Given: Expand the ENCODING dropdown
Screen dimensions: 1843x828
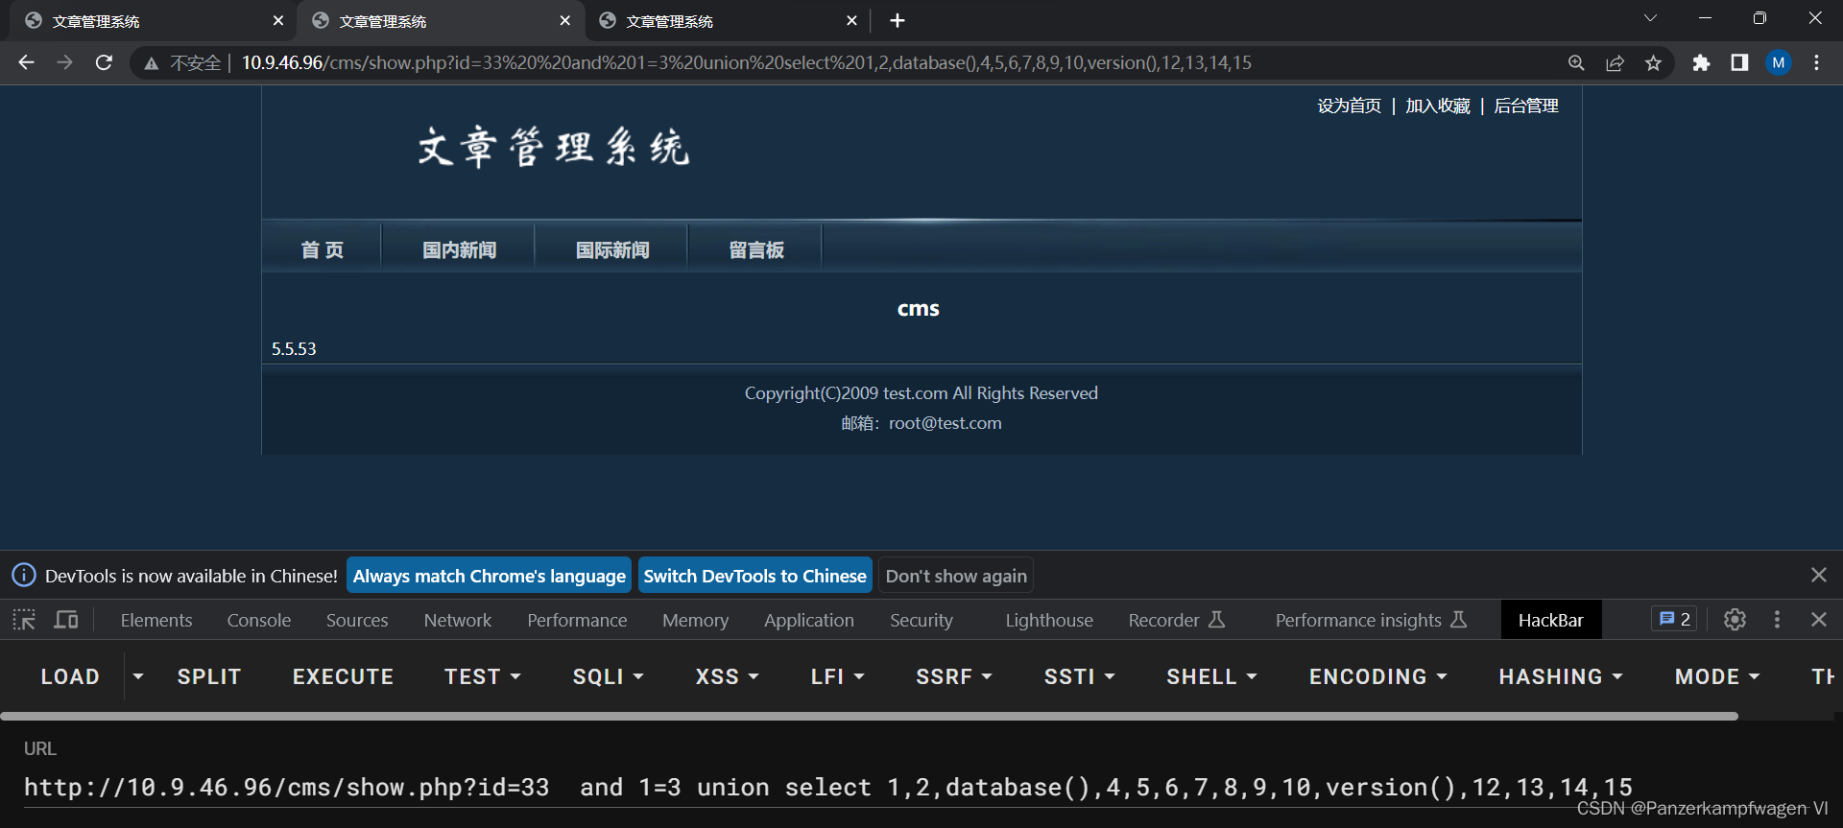Looking at the screenshot, I should point(1377,676).
